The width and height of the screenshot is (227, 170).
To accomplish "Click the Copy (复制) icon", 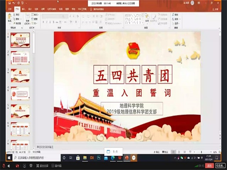I will point(14,19).
